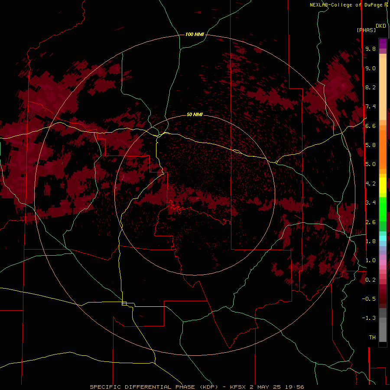The height and width of the screenshot is (390, 390).
Task: Select the 4.2 value on color scale
Action: tap(370, 184)
